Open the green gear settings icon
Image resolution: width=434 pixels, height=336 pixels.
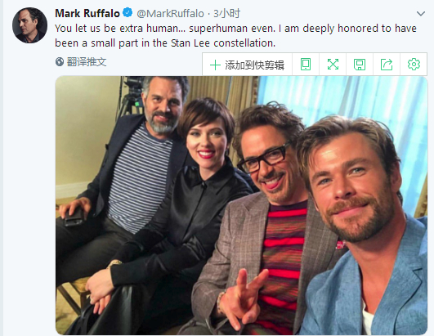(x=414, y=65)
